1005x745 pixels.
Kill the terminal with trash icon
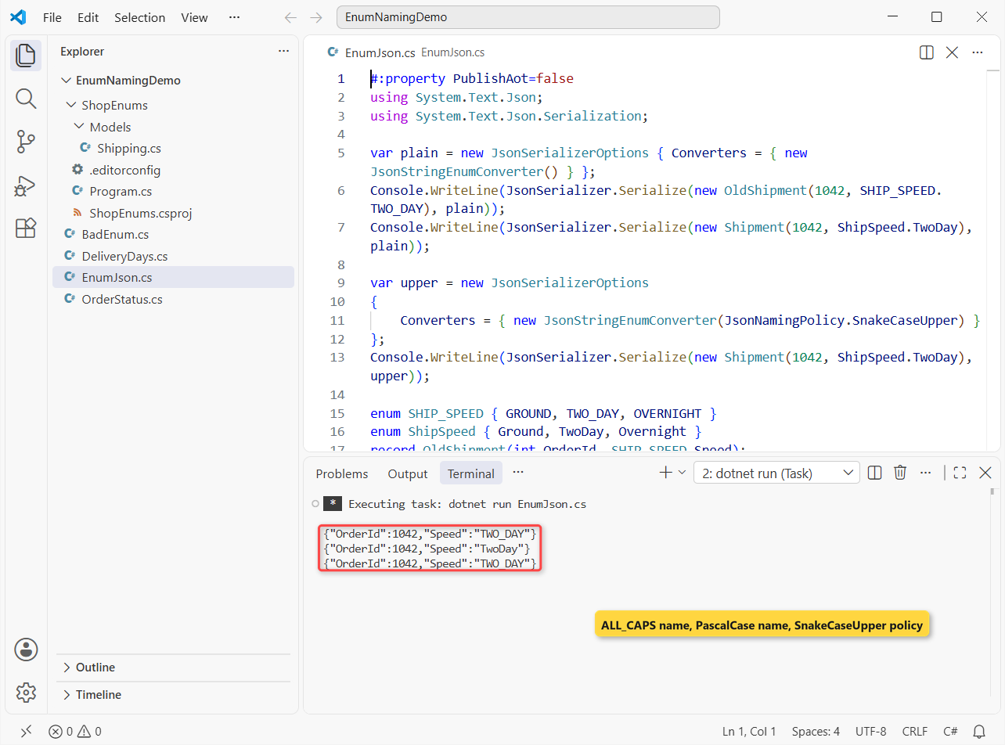[x=900, y=473]
